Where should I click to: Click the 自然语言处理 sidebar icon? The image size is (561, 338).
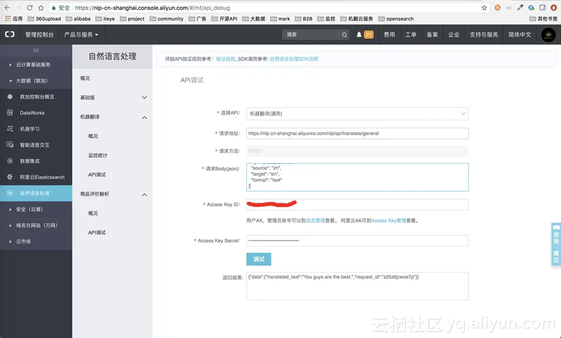(x=10, y=193)
